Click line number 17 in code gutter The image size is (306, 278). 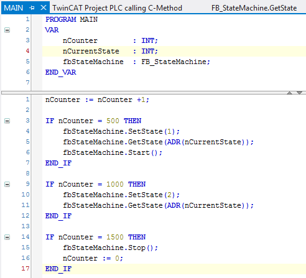pyautogui.click(x=25, y=269)
